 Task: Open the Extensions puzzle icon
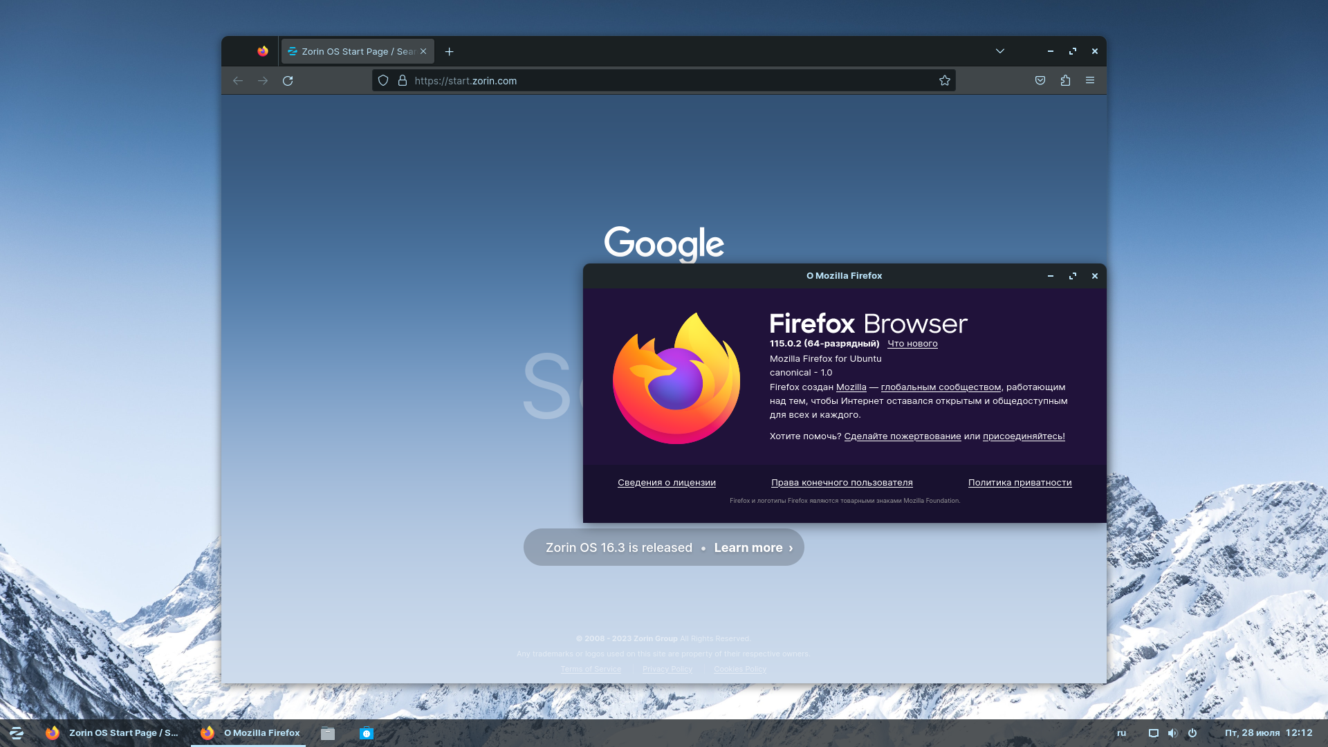tap(1065, 81)
